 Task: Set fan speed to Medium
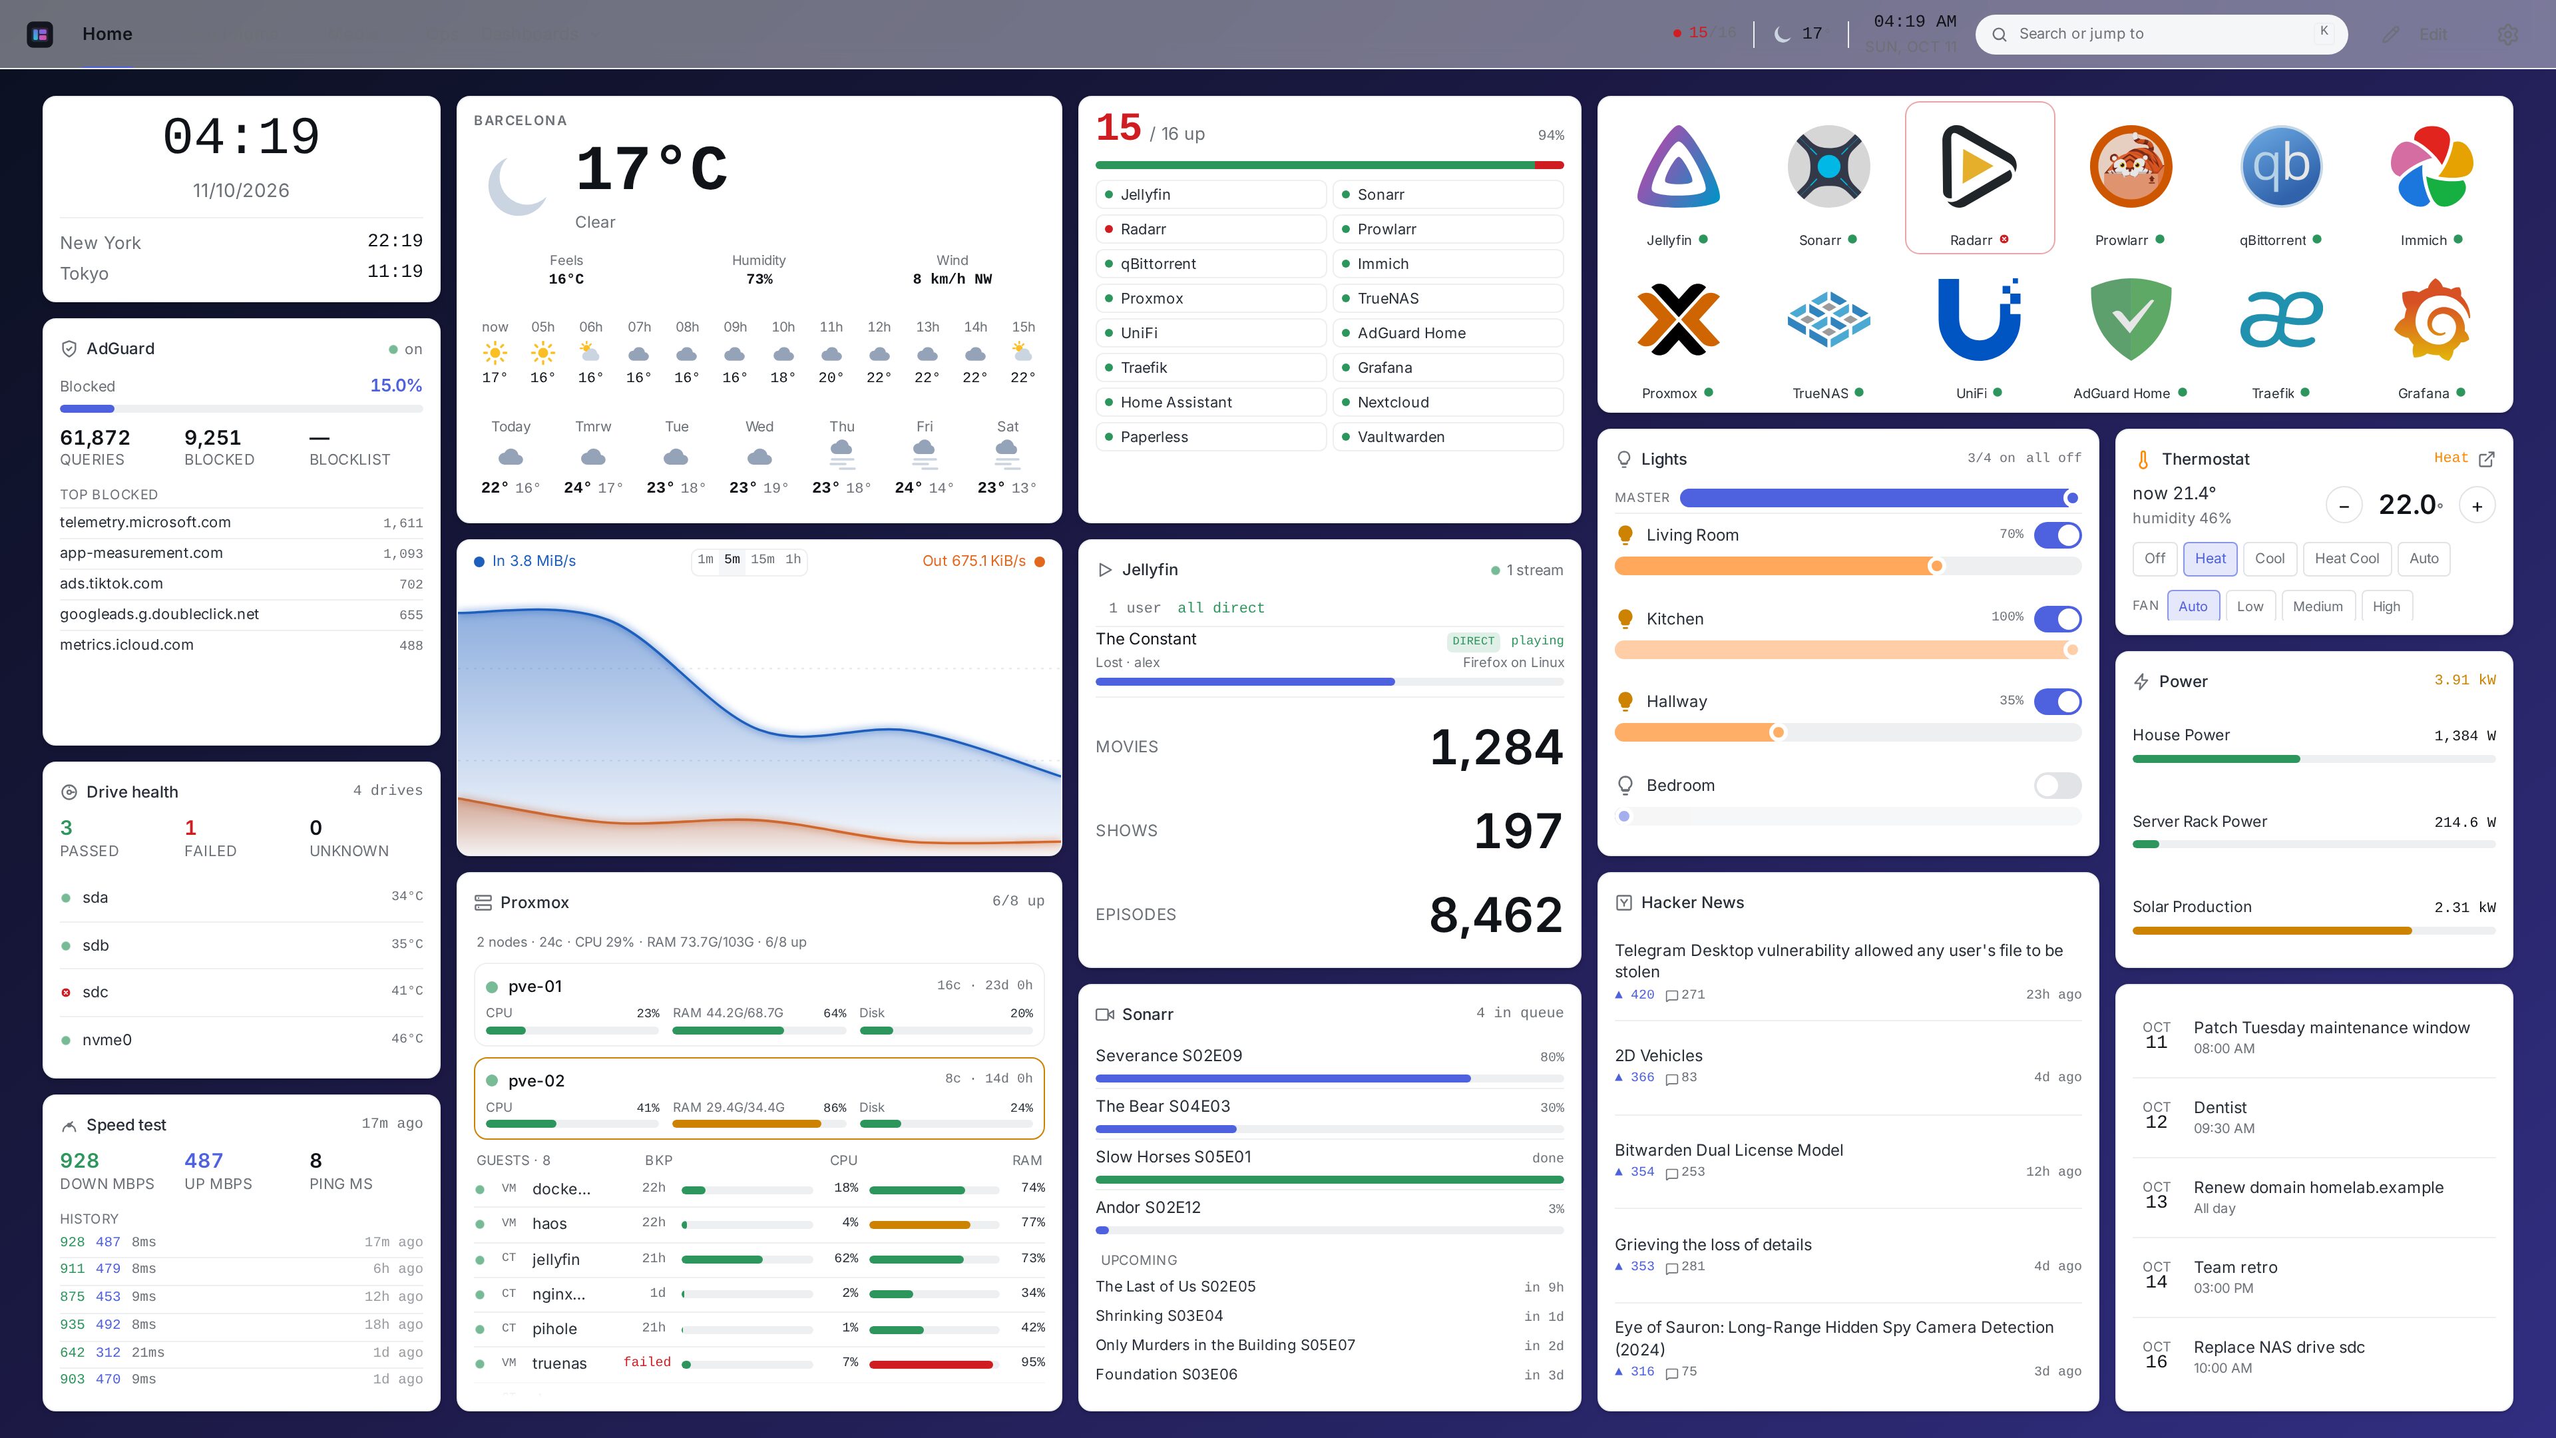[x=2317, y=606]
